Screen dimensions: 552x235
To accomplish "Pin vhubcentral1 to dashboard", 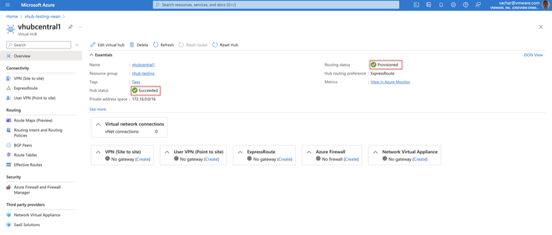I will coord(70,27).
